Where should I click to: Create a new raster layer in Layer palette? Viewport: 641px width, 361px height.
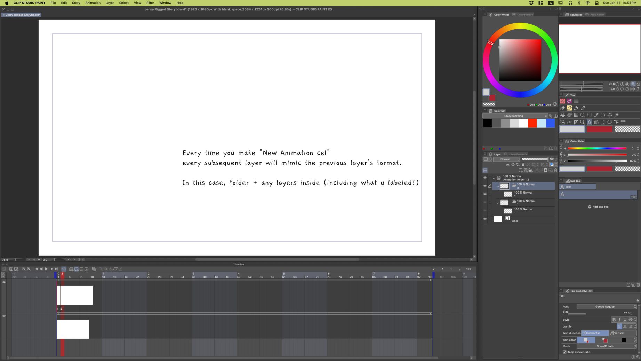[521, 171]
